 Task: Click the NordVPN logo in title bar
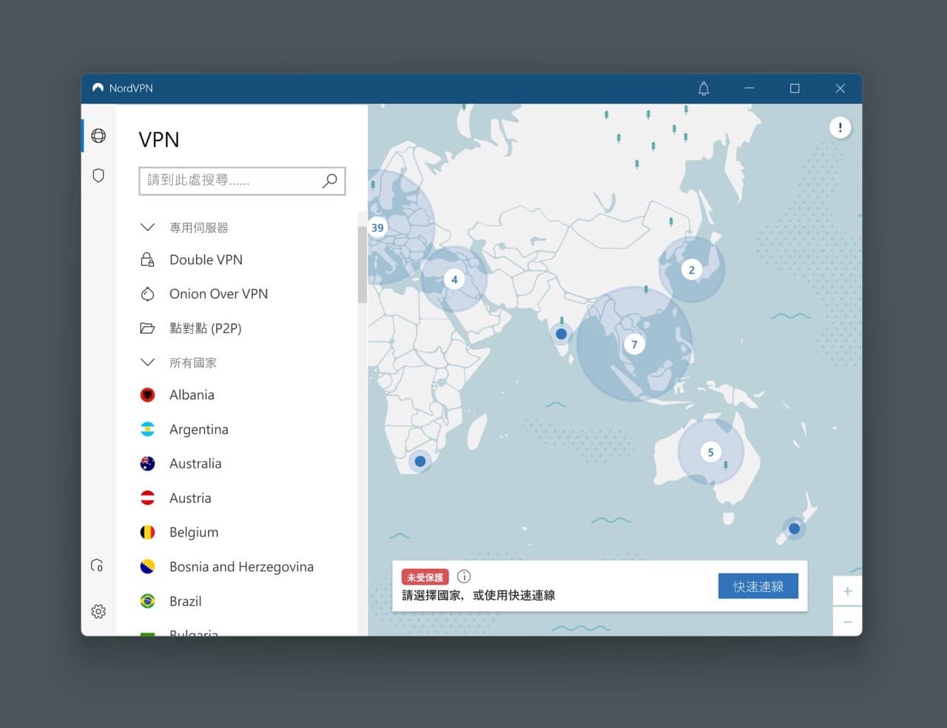pyautogui.click(x=98, y=88)
